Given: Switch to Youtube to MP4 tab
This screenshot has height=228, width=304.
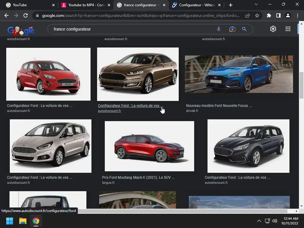Looking at the screenshot, I should point(86,5).
